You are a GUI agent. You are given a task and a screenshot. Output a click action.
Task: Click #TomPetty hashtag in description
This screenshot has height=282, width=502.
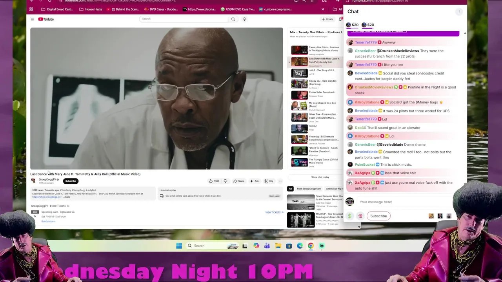(x=65, y=190)
